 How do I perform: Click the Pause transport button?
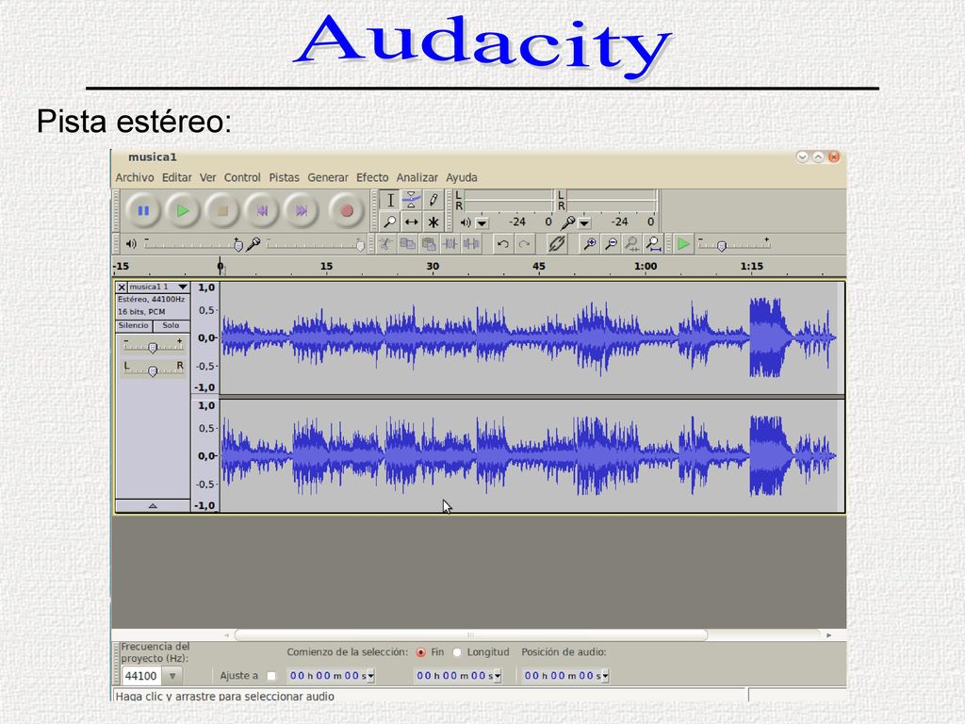[143, 211]
